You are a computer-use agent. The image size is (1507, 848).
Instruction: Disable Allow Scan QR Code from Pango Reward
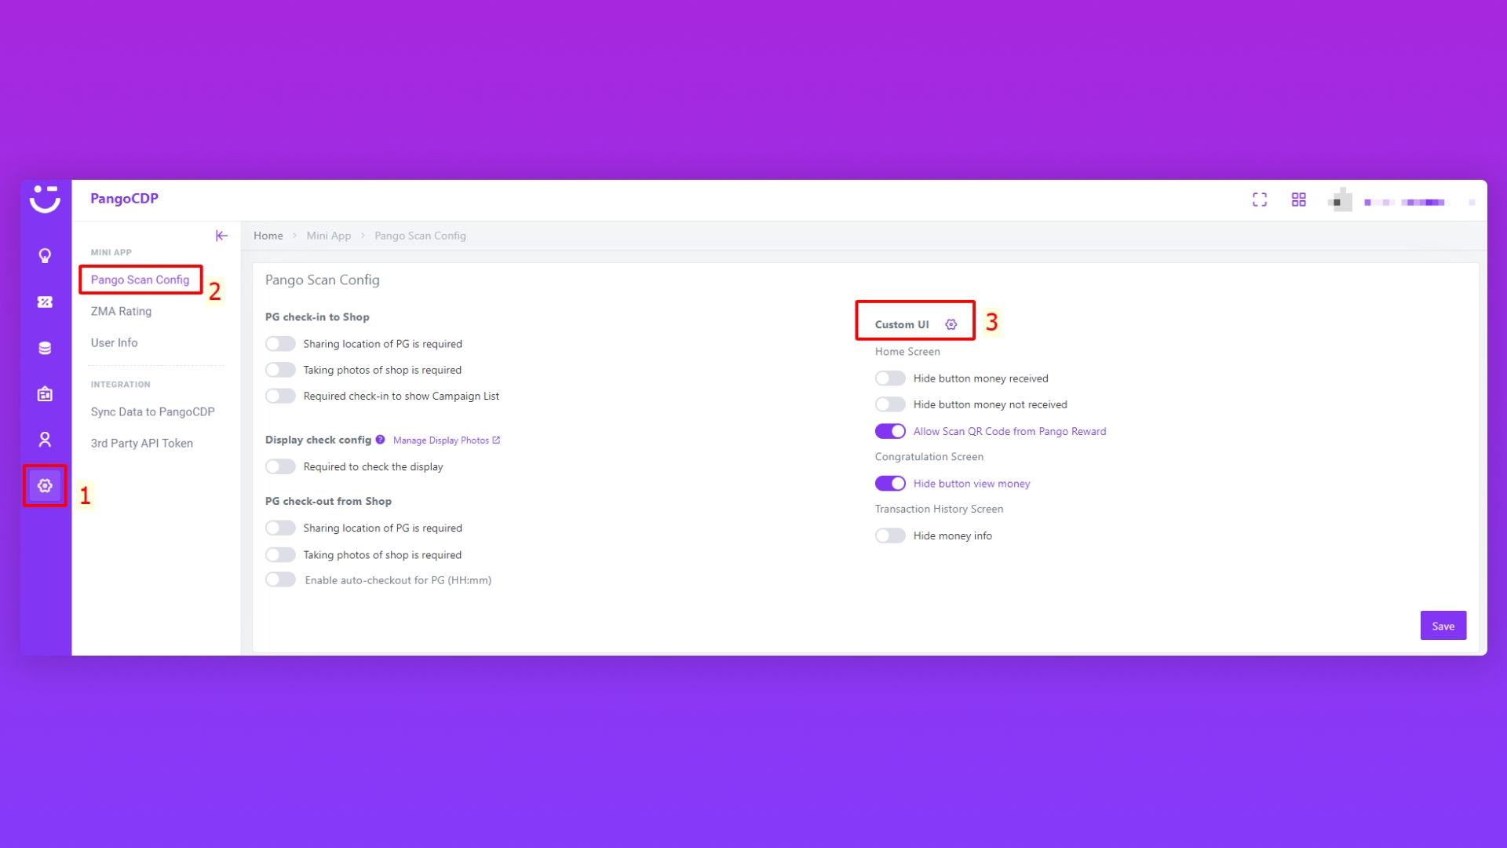890,431
